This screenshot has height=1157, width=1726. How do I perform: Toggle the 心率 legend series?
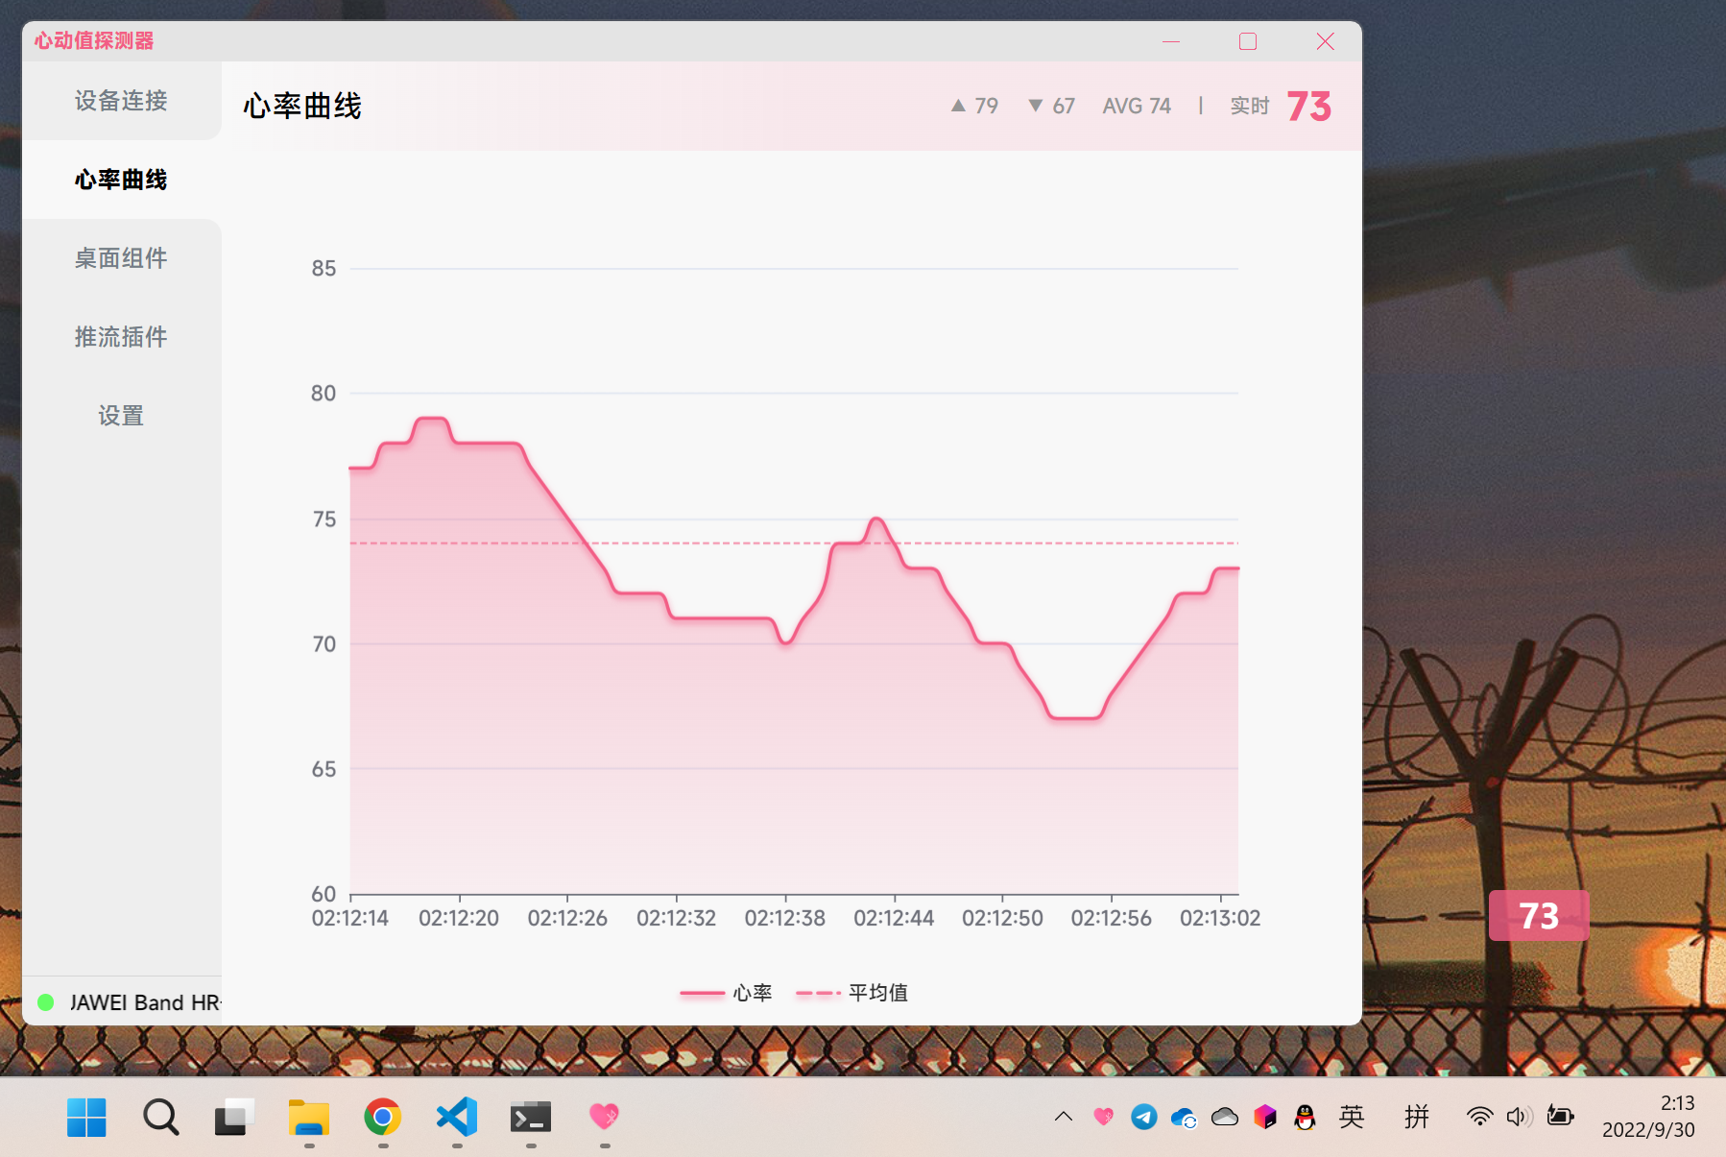[x=726, y=993]
